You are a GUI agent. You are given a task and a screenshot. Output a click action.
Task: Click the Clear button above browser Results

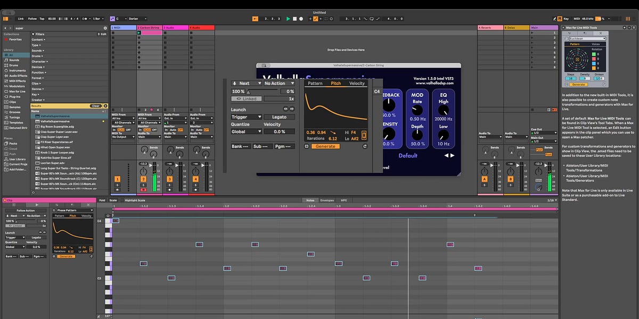[x=96, y=106]
